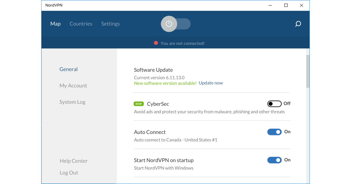Click the green NEW badge beside CyberSec
The width and height of the screenshot is (351, 184).
pos(139,104)
